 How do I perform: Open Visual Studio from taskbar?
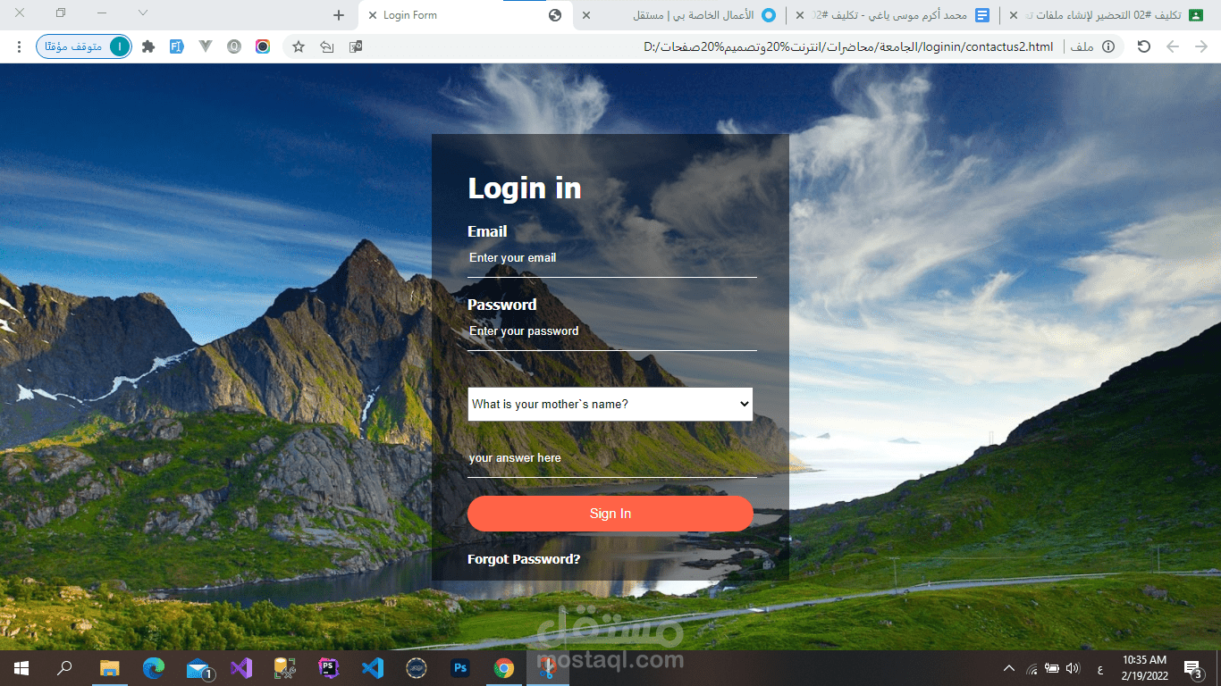(x=241, y=668)
